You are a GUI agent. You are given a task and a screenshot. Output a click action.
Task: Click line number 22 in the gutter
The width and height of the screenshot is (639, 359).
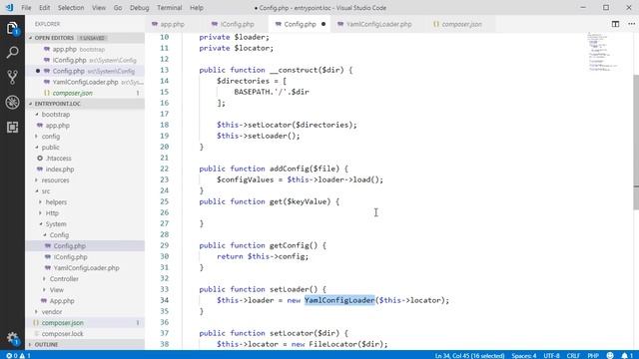(x=164, y=169)
